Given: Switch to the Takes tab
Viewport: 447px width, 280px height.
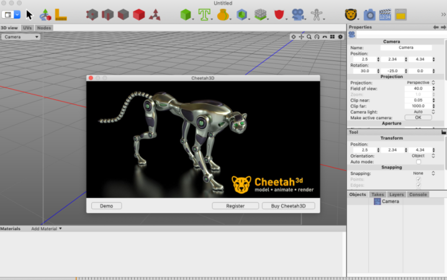Looking at the screenshot, I should [377, 194].
